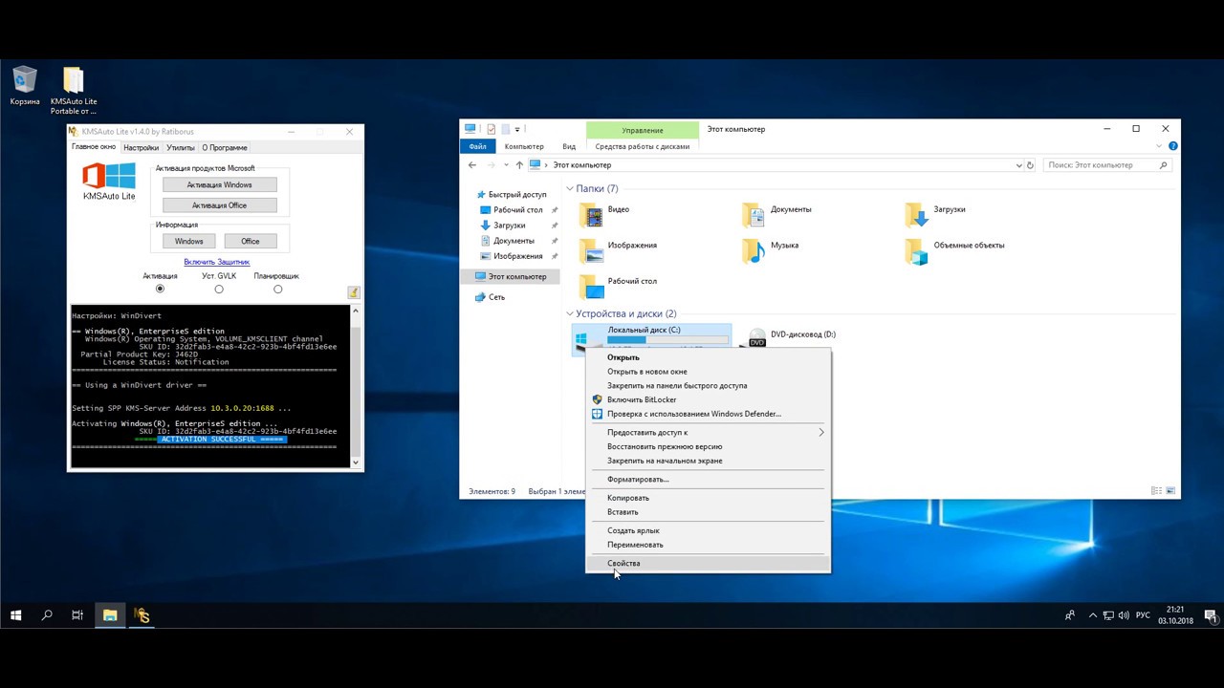Viewport: 1224px width, 688px height.
Task: Select Быстрый доступ in navigation pane
Action: point(517,194)
